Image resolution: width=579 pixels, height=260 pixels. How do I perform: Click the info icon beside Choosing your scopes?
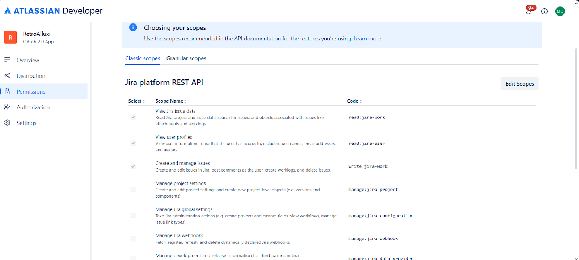tap(133, 27)
